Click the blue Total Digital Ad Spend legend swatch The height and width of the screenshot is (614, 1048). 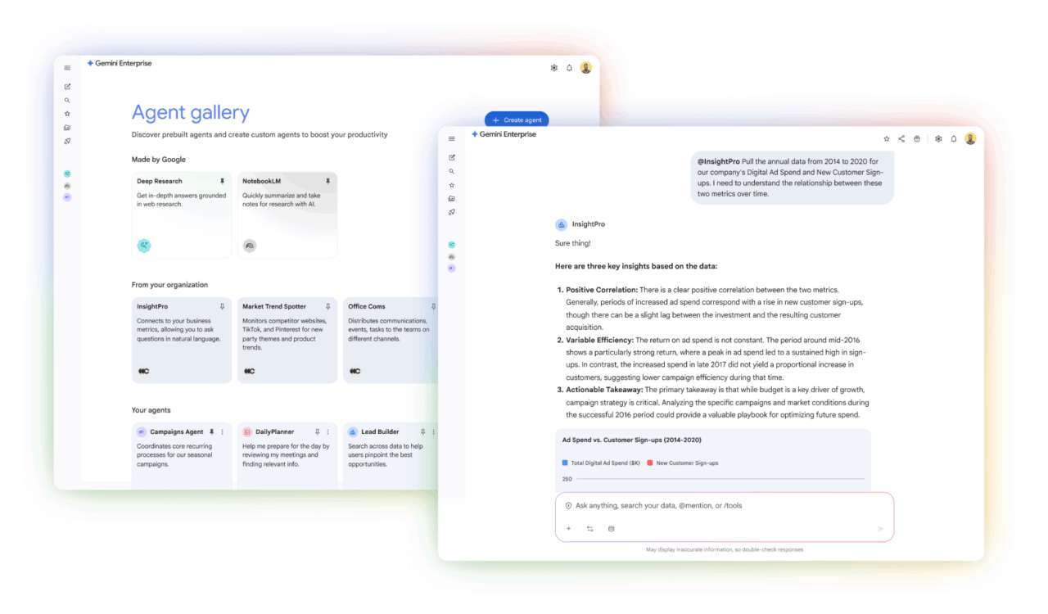click(565, 463)
